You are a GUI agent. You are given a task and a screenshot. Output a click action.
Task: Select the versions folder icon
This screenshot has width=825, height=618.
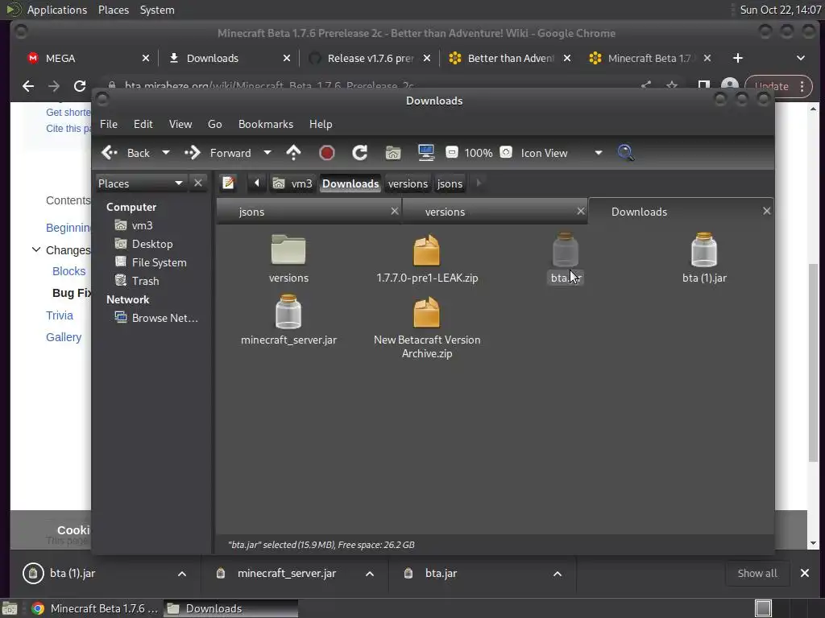(x=288, y=249)
